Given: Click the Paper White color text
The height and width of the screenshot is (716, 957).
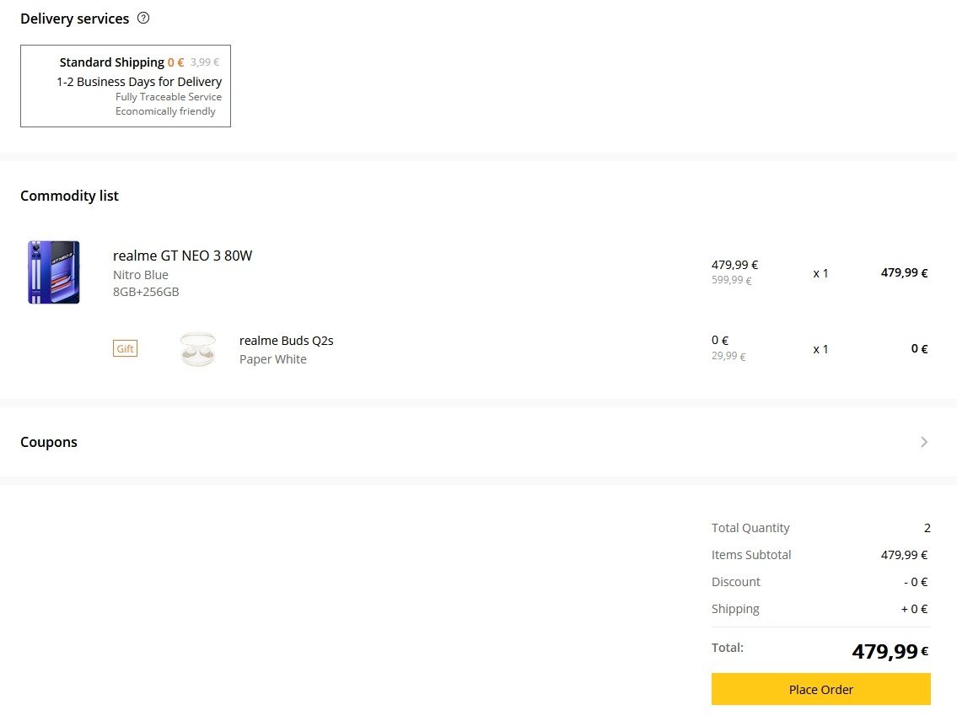Looking at the screenshot, I should point(272,359).
